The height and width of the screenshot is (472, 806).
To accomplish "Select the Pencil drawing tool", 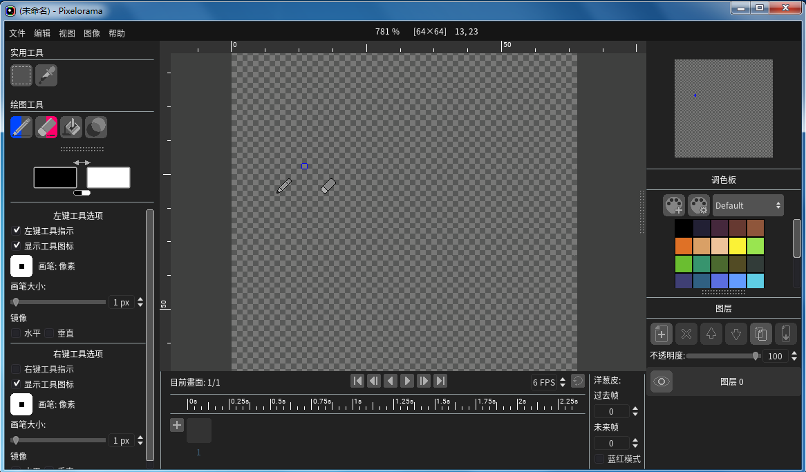I will click(x=21, y=127).
